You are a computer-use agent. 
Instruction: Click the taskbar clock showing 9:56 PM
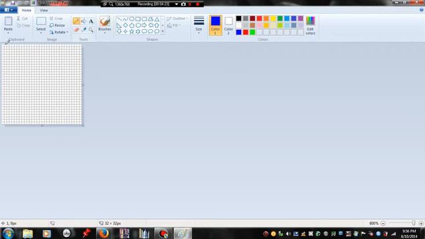(x=409, y=234)
